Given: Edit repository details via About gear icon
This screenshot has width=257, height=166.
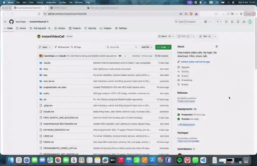Looking at the screenshot, I should tap(217, 46).
